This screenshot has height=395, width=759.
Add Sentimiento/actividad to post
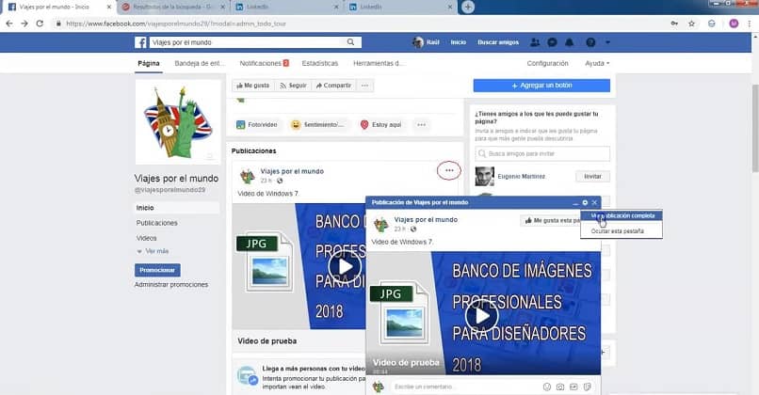318,125
